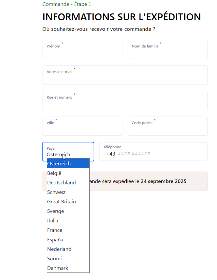Screen dimensions: 217x280
Task: Select España from the dropdown
Action: point(68,239)
